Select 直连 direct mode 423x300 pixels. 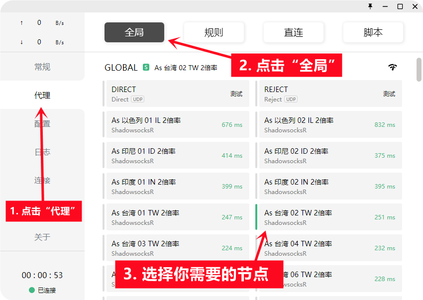(x=293, y=32)
